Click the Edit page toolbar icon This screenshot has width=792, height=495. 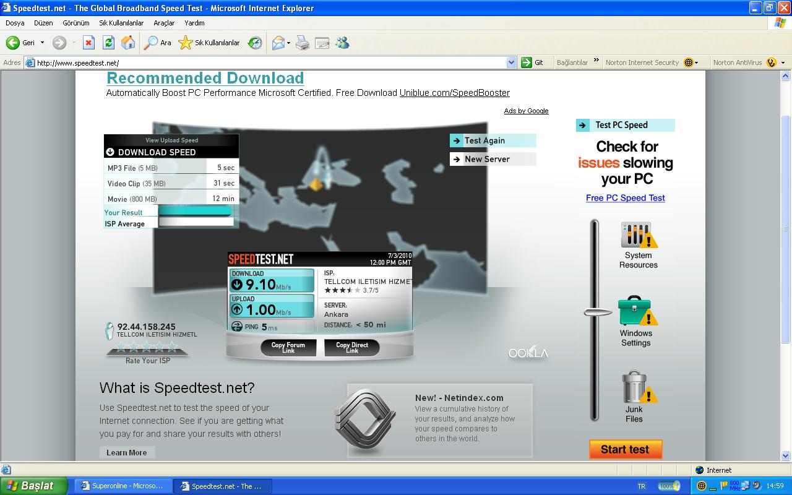322,43
